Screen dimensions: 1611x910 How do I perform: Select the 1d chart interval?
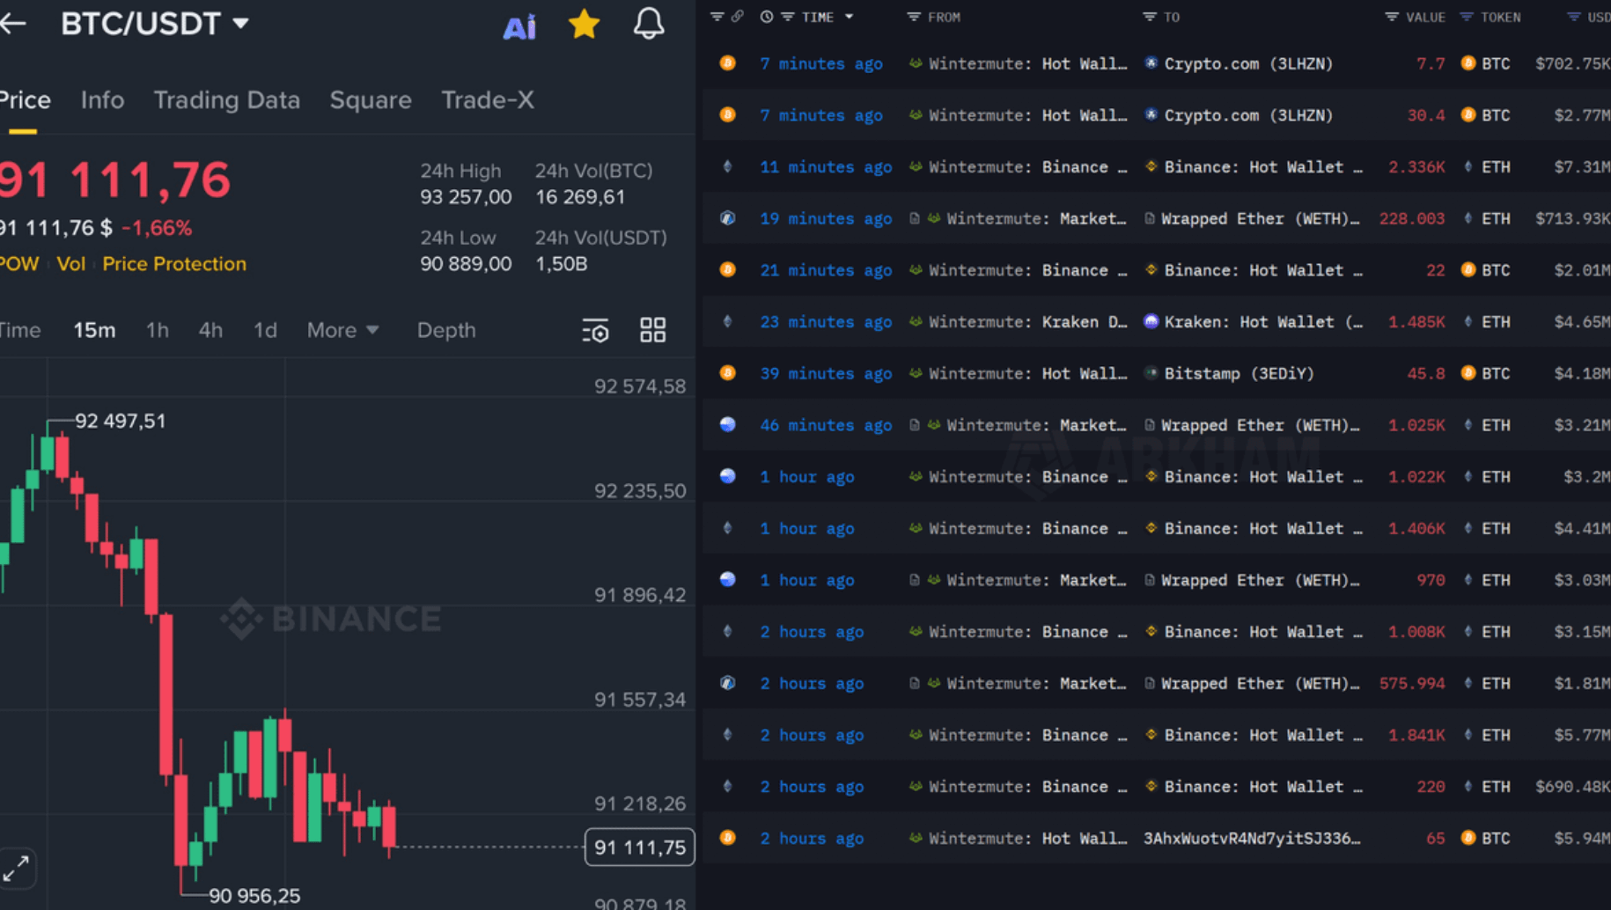point(265,330)
